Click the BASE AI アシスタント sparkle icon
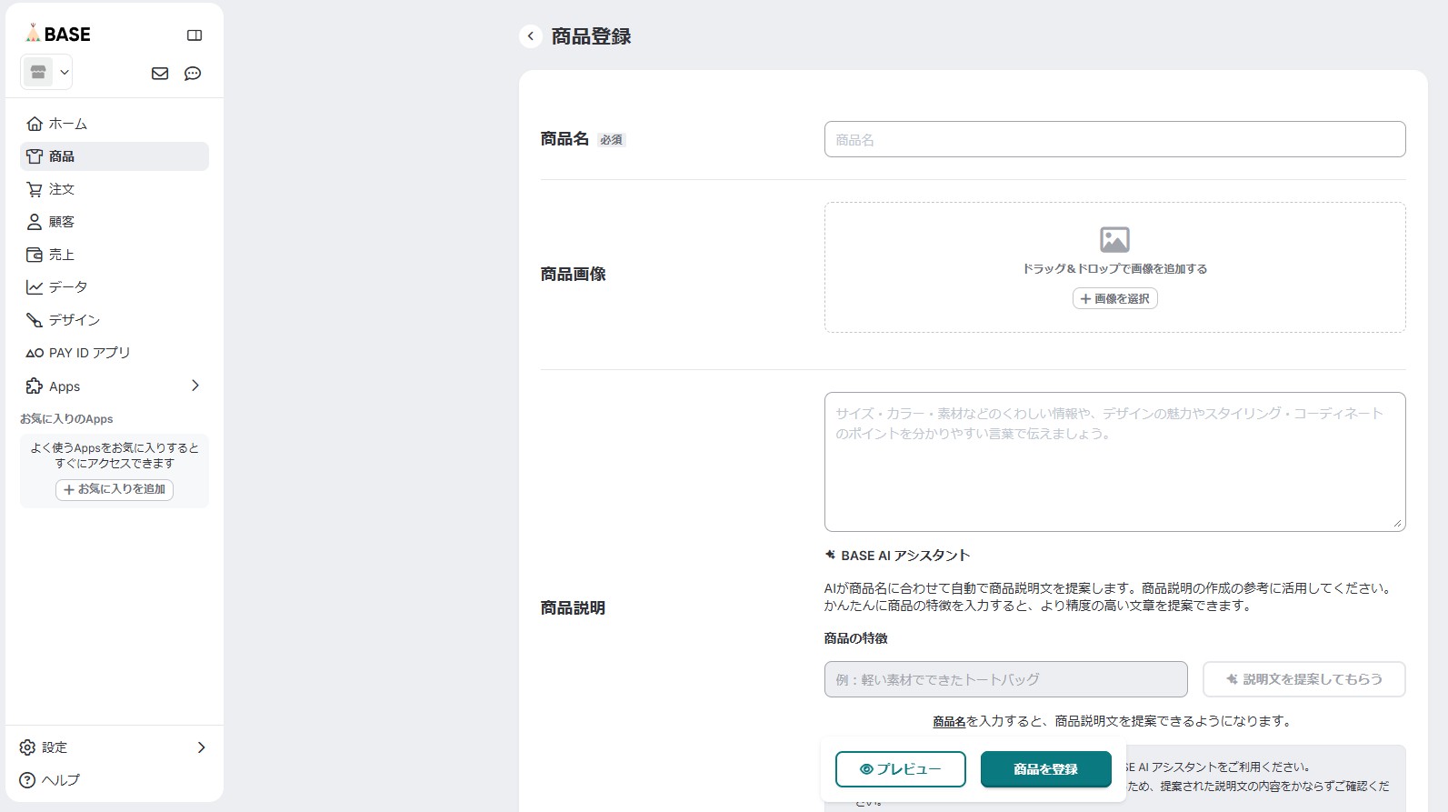 830,555
